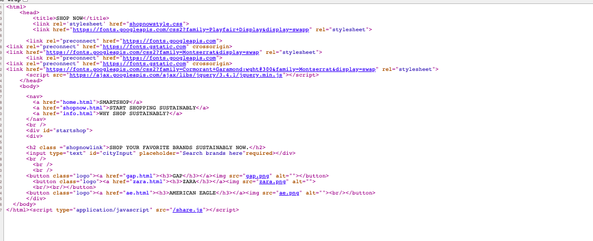Click the "application/javascript" type value
The height and width of the screenshot is (241, 593).
(x=113, y=210)
